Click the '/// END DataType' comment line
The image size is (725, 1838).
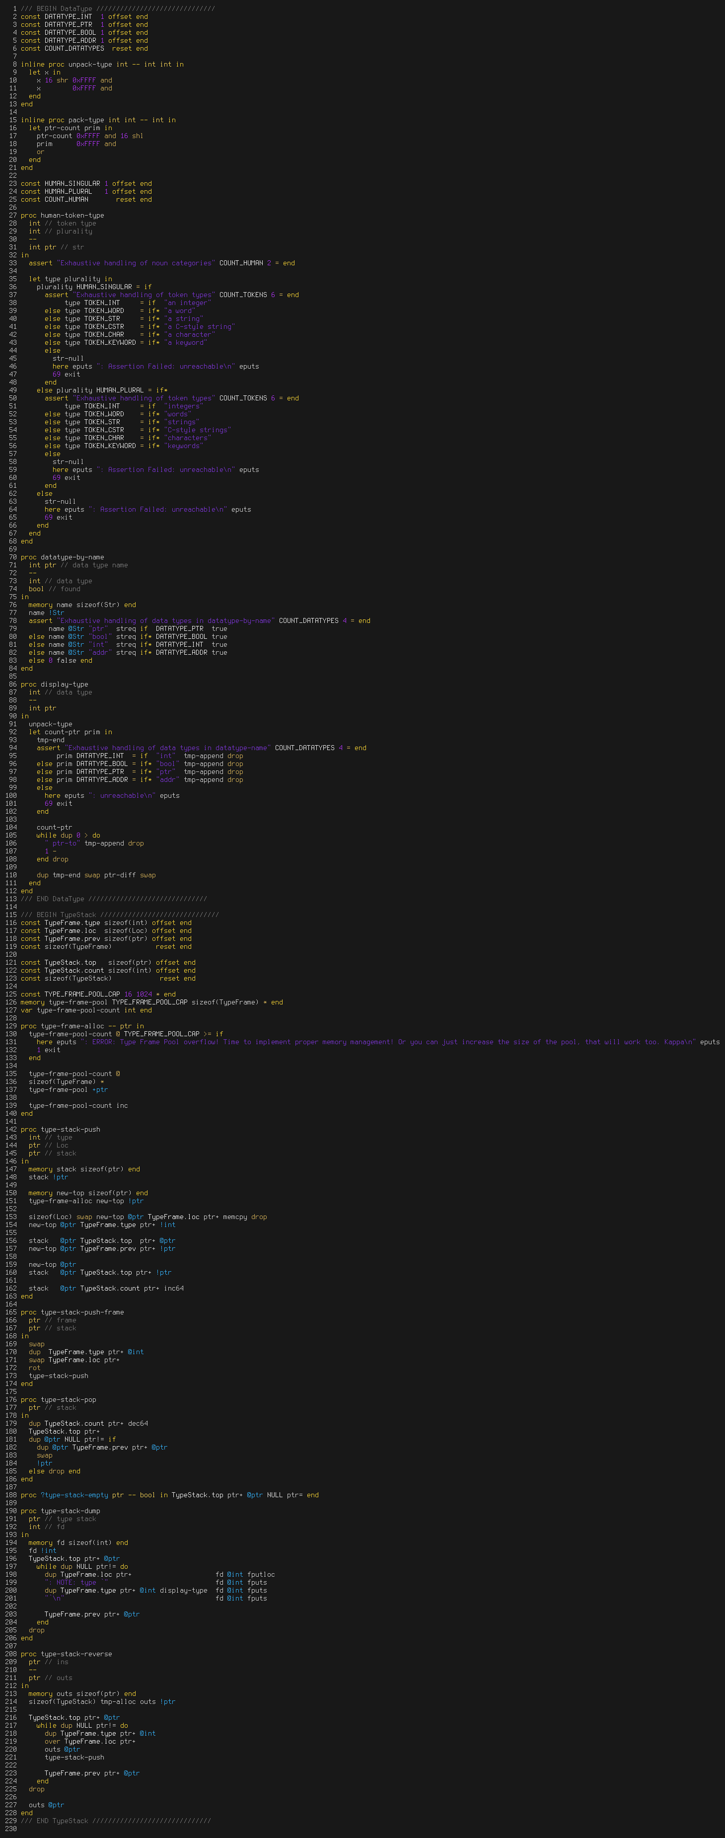tap(114, 899)
